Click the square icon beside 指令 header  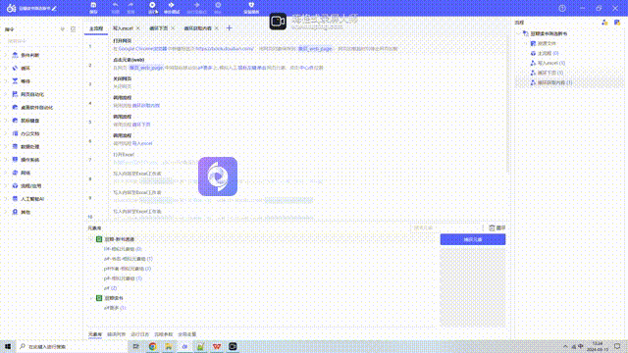pos(73,29)
